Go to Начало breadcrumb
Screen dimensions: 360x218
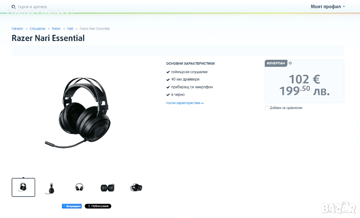tap(17, 29)
